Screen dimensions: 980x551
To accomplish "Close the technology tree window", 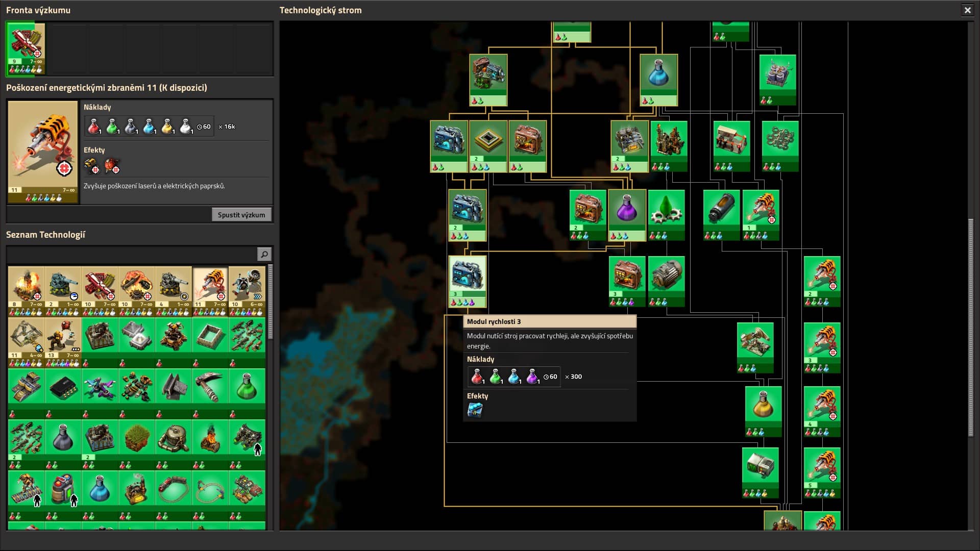I will coord(967,10).
